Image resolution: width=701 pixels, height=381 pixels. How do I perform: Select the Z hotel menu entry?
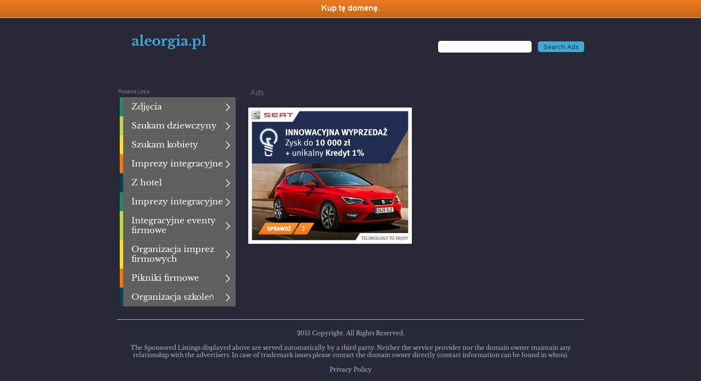[x=147, y=183]
